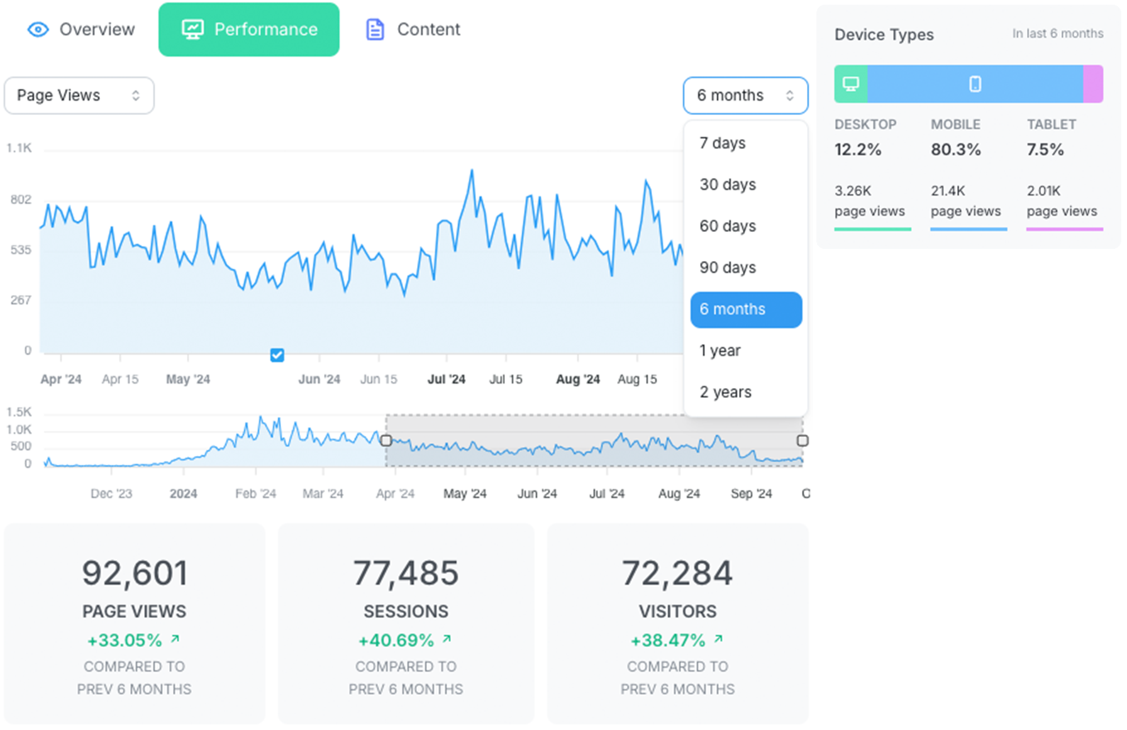Click the Jul '24 label on main chart axis

(x=447, y=379)
